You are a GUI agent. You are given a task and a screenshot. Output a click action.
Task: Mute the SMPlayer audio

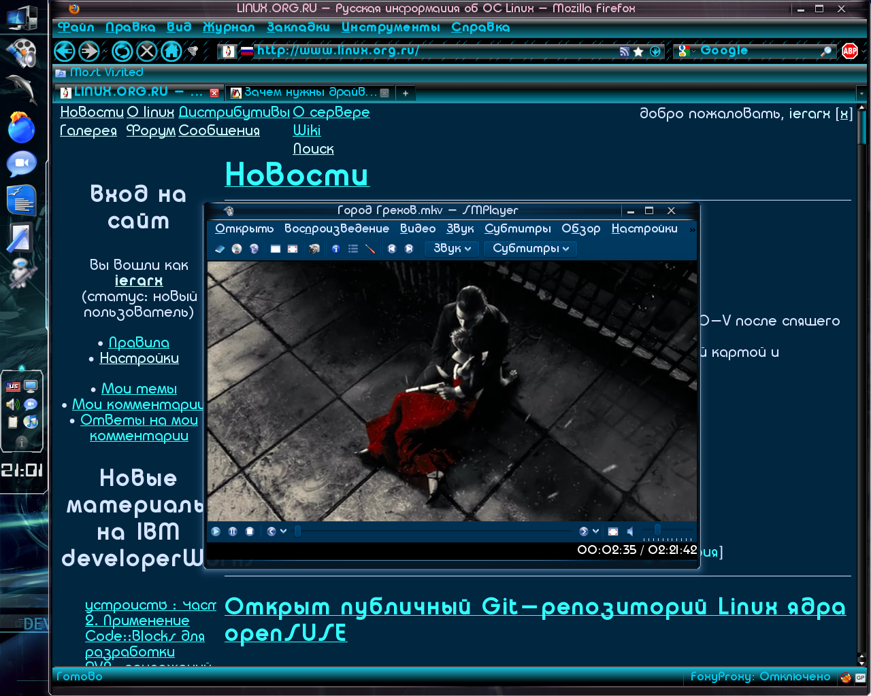[x=630, y=532]
